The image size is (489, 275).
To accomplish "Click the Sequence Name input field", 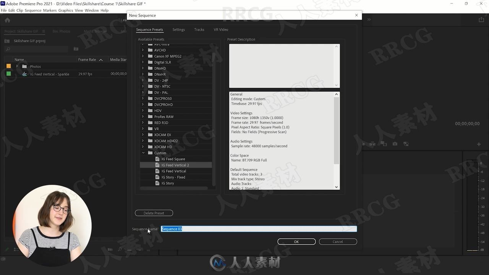I will tap(259, 229).
